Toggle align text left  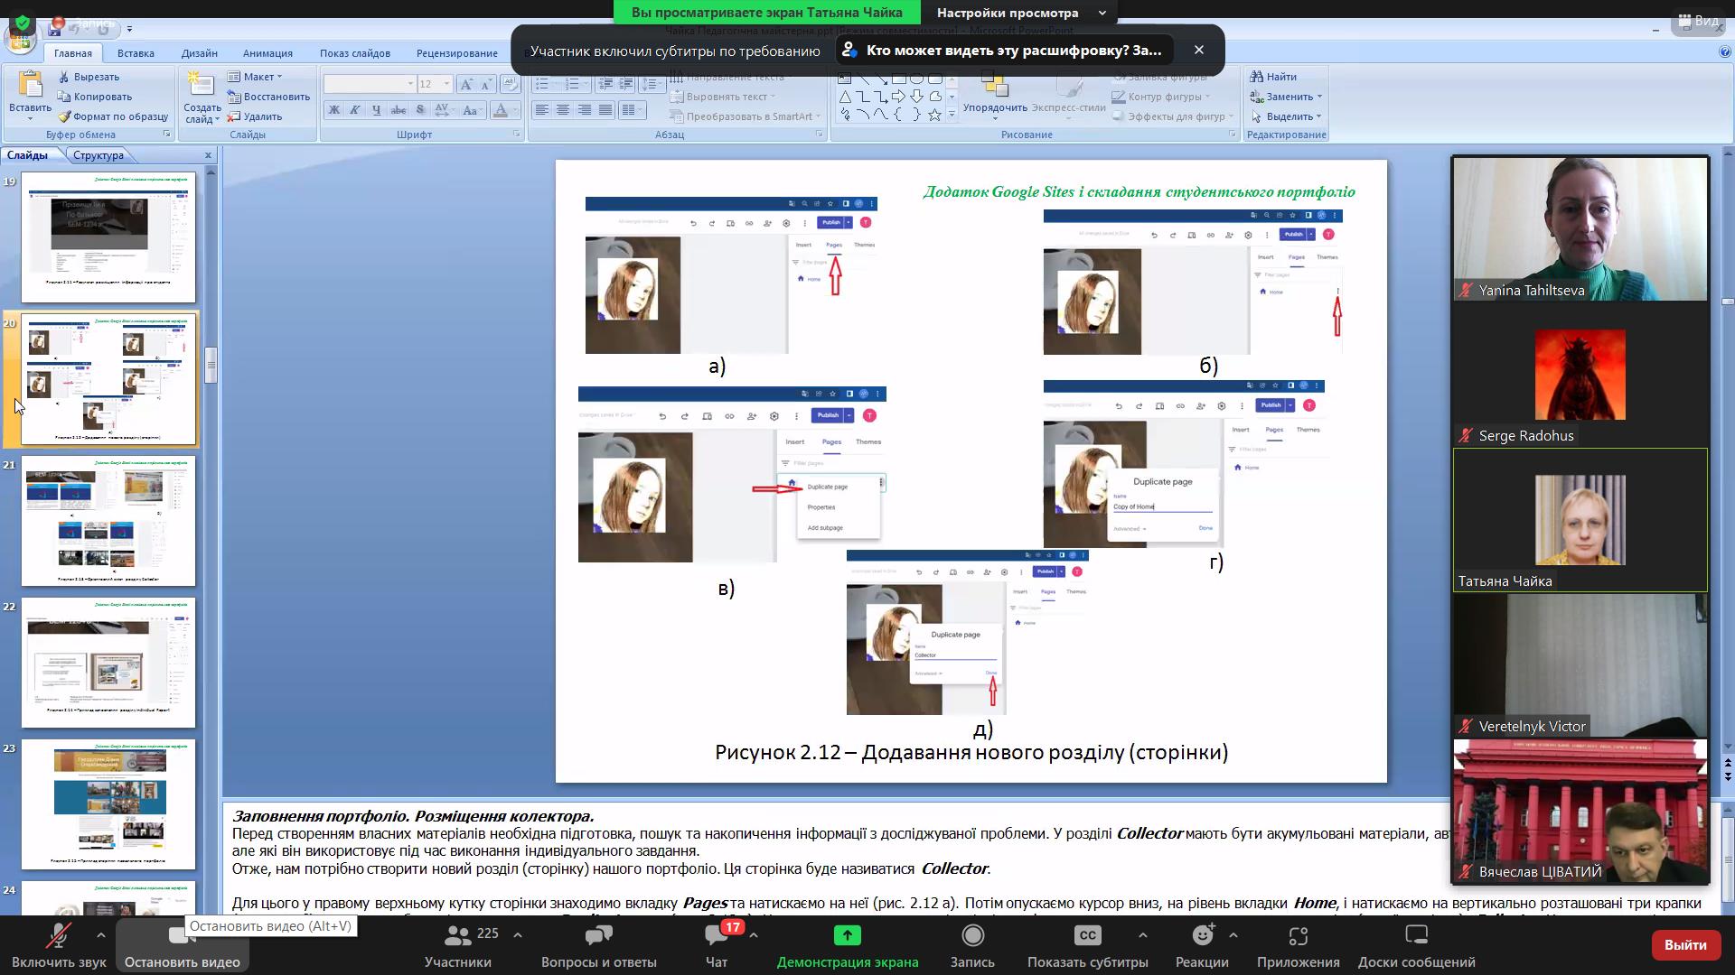pos(541,110)
